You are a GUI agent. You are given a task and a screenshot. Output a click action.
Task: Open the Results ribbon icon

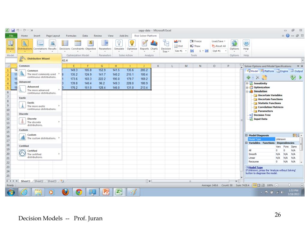[52, 43]
